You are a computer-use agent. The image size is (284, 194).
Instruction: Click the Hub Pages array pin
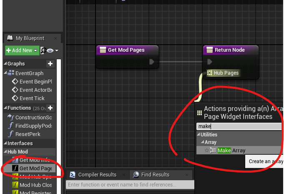(209, 73)
